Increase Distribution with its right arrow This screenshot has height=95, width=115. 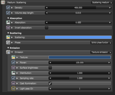pos(109,73)
